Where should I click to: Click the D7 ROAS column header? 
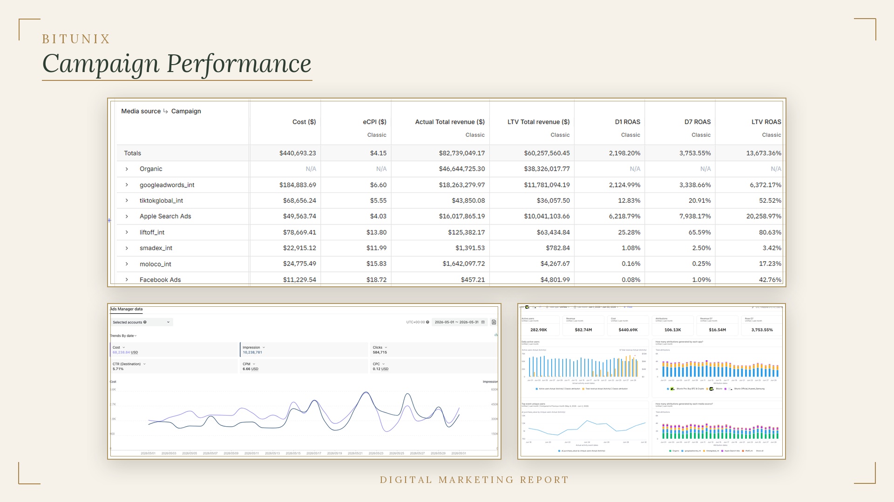(698, 122)
